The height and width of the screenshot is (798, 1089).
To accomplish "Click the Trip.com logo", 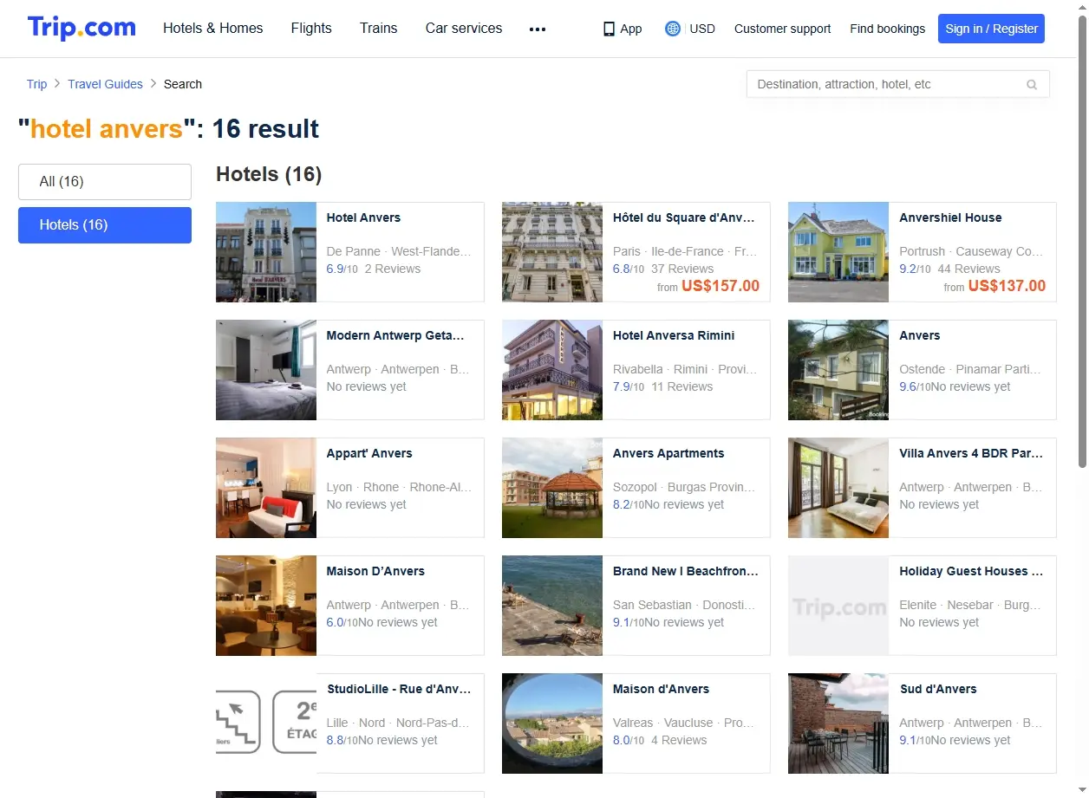I will tap(82, 28).
